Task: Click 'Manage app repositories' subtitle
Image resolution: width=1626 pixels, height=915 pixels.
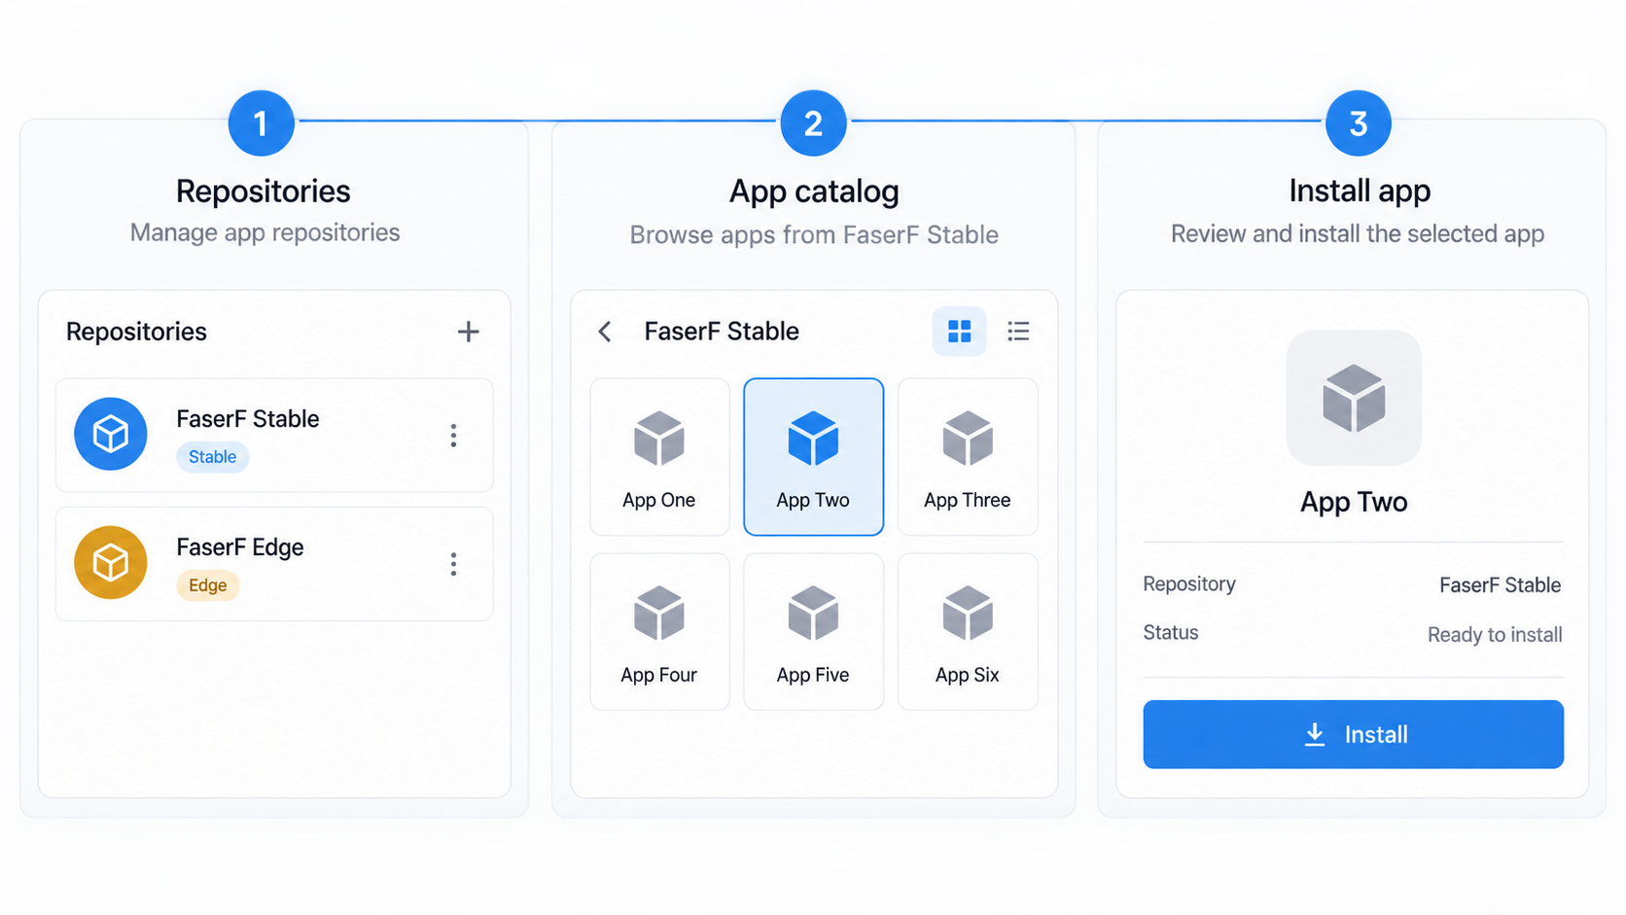Action: (x=265, y=232)
